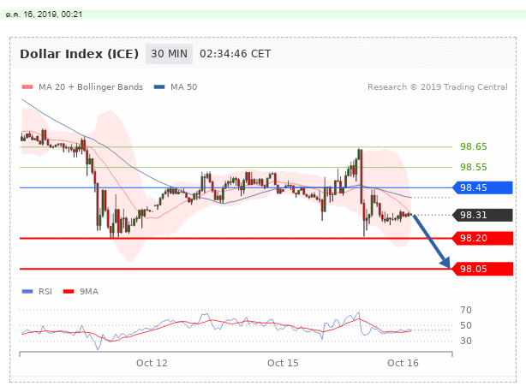This screenshot has height=392, width=526.
Task: Click the RSI legend label
Action: point(45,292)
